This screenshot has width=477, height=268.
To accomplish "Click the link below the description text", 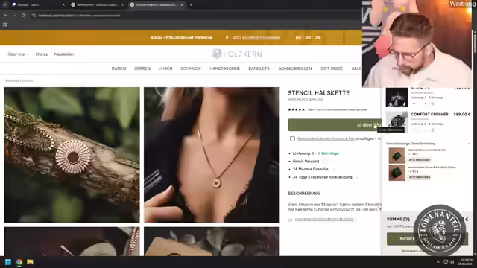I will [324, 220].
